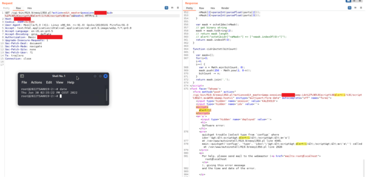Click the highlighted opening <script> tag in response
This screenshot has height=177, width=366.
tap(202, 107)
